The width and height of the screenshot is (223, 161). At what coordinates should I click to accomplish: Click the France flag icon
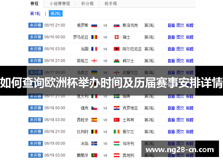click(x=94, y=49)
